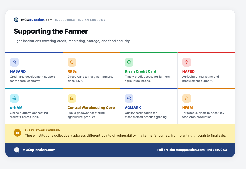Click the NFSM orange icon

186,98
